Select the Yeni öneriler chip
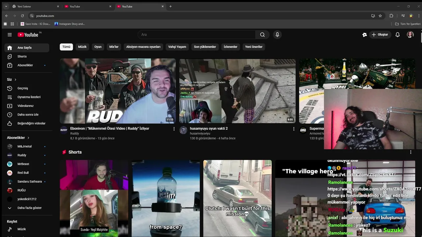Image resolution: width=422 pixels, height=237 pixels. [254, 47]
